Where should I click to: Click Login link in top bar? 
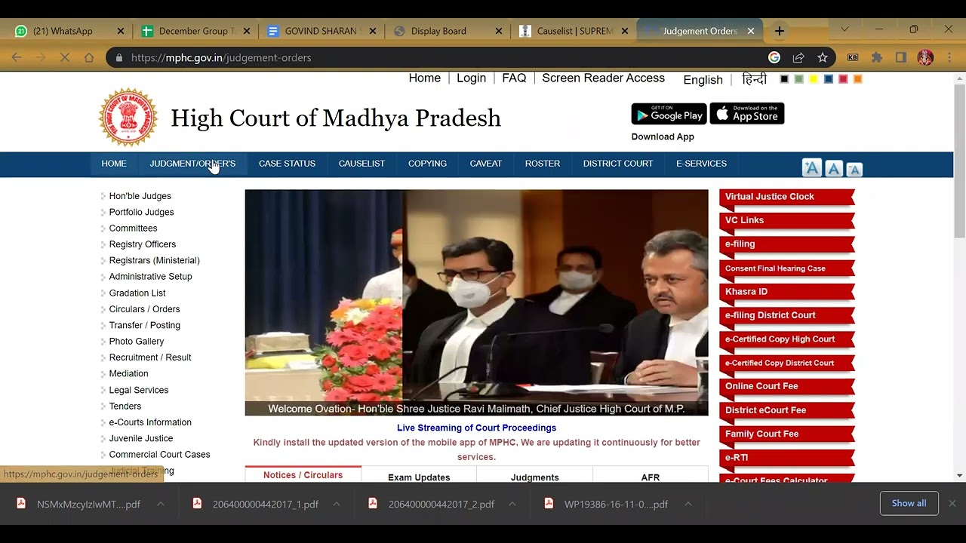[x=471, y=78]
